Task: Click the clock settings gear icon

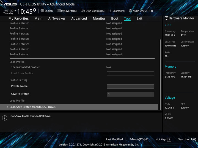Action: [x=34, y=10]
